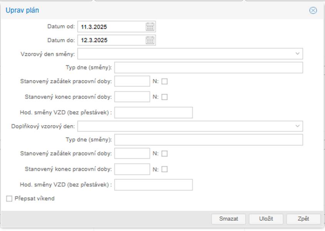The height and width of the screenshot is (231, 325).
Task: Click Typ dne field below Vzorový den směny
Action: click(208, 68)
